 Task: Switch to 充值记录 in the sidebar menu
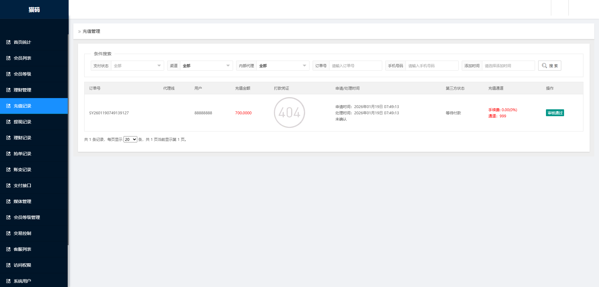coord(22,106)
